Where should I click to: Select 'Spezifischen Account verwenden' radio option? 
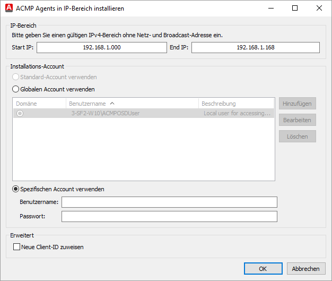click(x=16, y=189)
